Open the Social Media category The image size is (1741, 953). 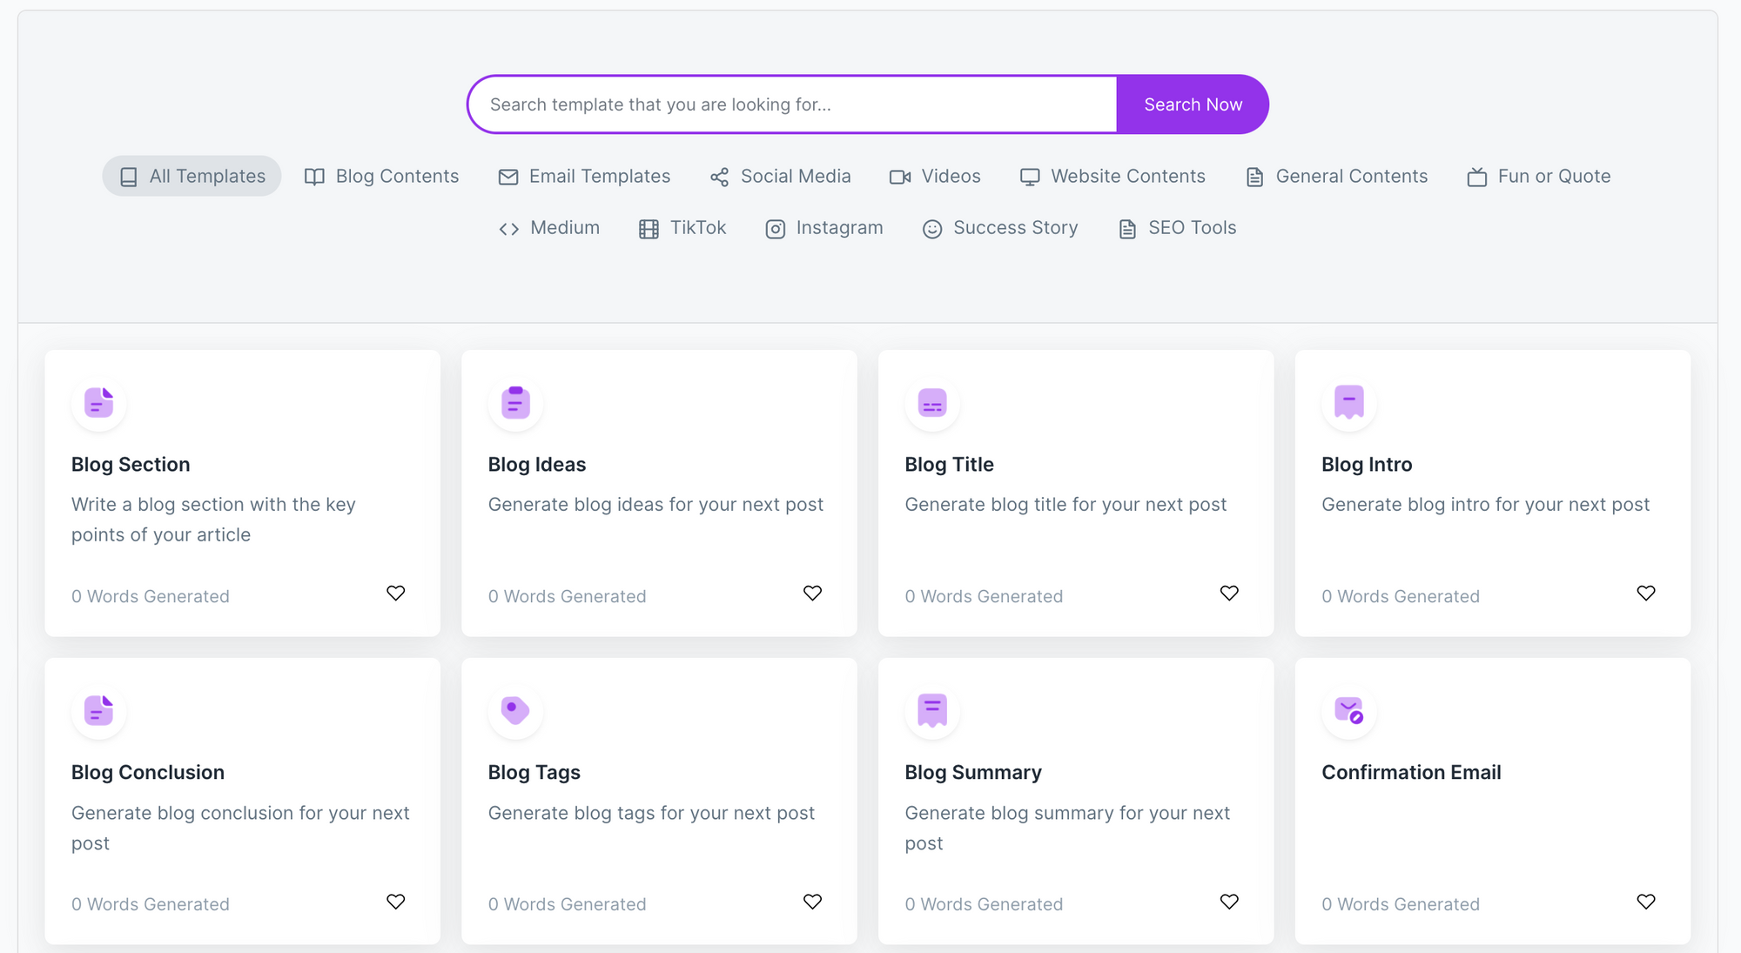(x=780, y=177)
